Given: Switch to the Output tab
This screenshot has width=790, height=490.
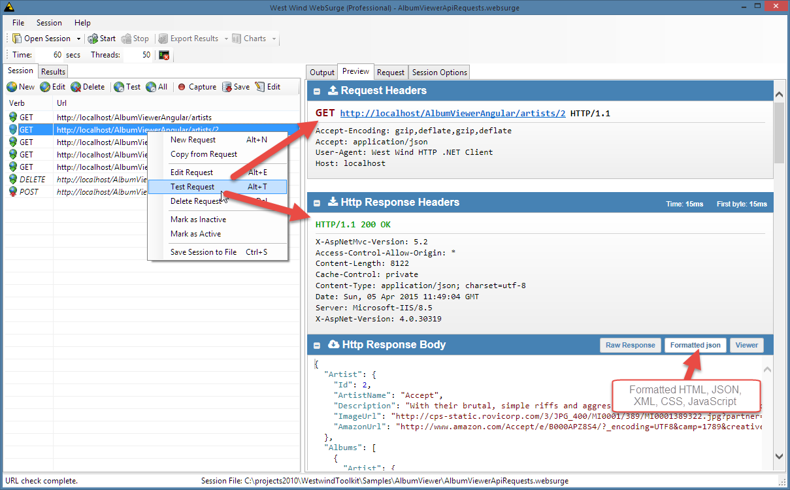Looking at the screenshot, I should tap(322, 73).
